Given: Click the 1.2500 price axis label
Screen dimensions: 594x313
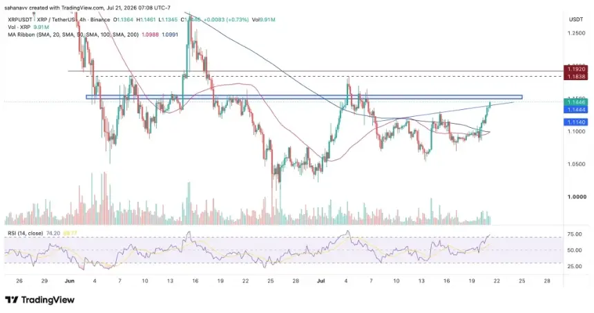Looking at the screenshot, I should point(576,33).
